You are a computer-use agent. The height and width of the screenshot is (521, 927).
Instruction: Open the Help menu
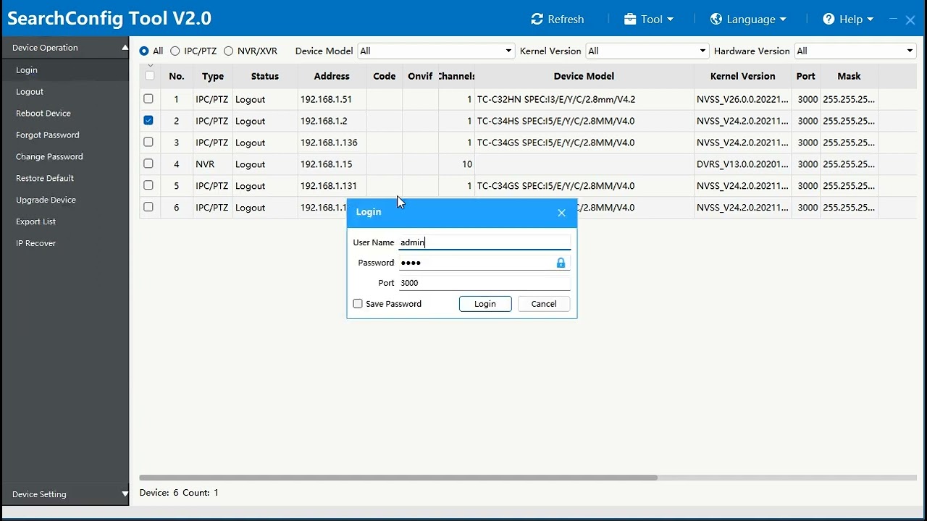pos(848,20)
